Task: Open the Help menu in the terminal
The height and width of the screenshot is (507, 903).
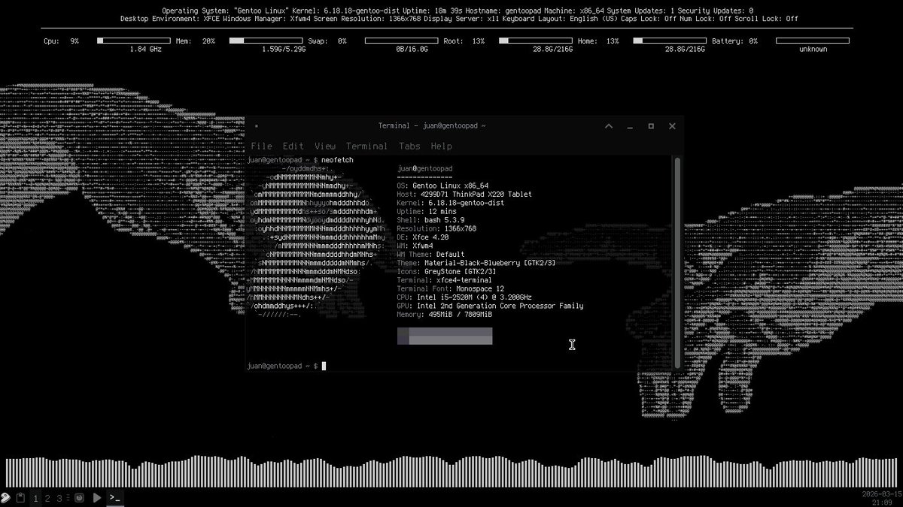Action: (x=441, y=146)
